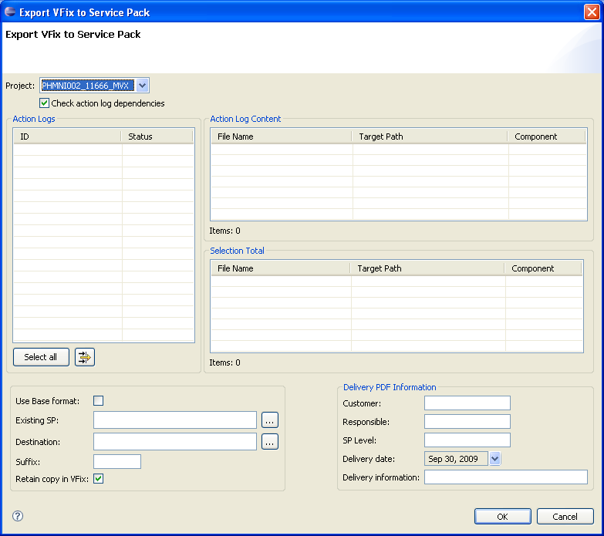
Task: Click the filter icon beside Select all
Action: click(x=84, y=357)
